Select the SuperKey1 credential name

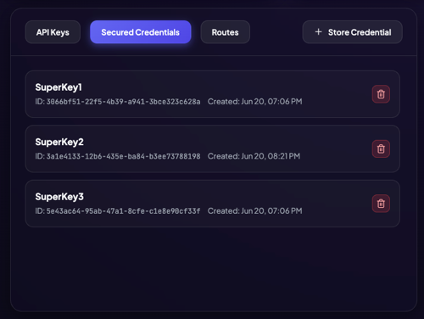(59, 87)
